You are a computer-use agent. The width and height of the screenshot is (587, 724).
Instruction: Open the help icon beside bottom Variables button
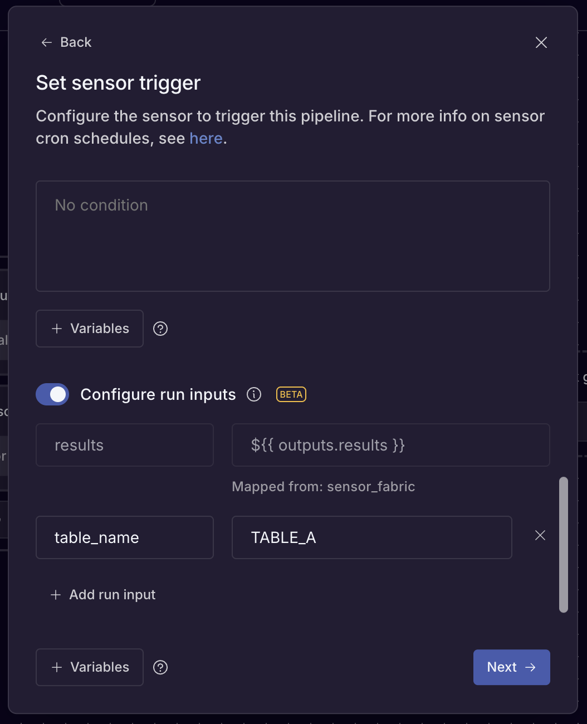[160, 667]
